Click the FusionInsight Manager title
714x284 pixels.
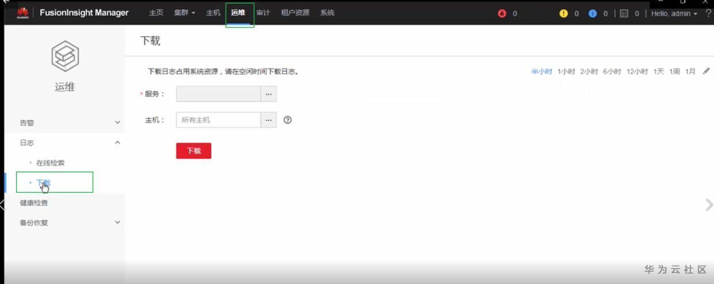[84, 13]
